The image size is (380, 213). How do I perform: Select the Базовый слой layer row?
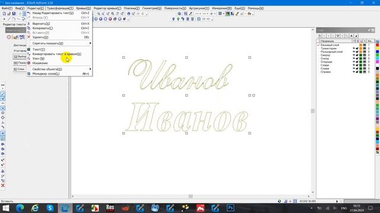(346, 45)
